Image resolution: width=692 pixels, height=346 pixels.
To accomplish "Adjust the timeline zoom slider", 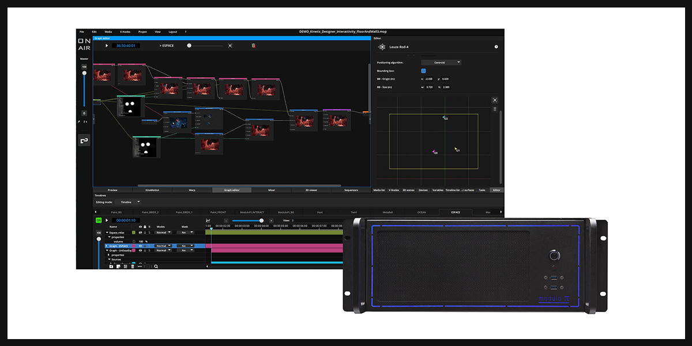I will pyautogui.click(x=247, y=220).
